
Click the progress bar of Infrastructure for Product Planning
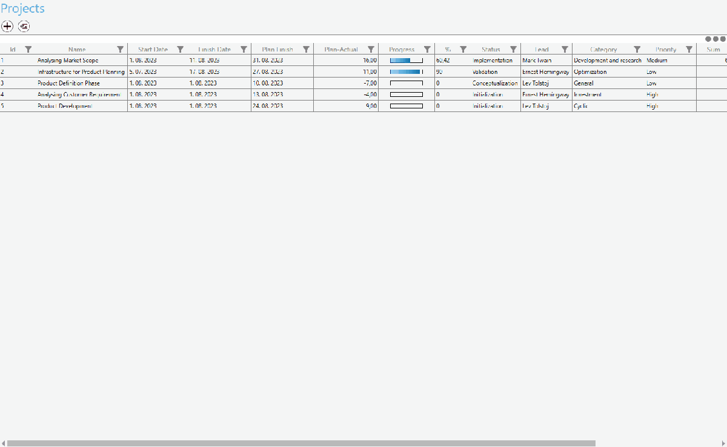(406, 72)
